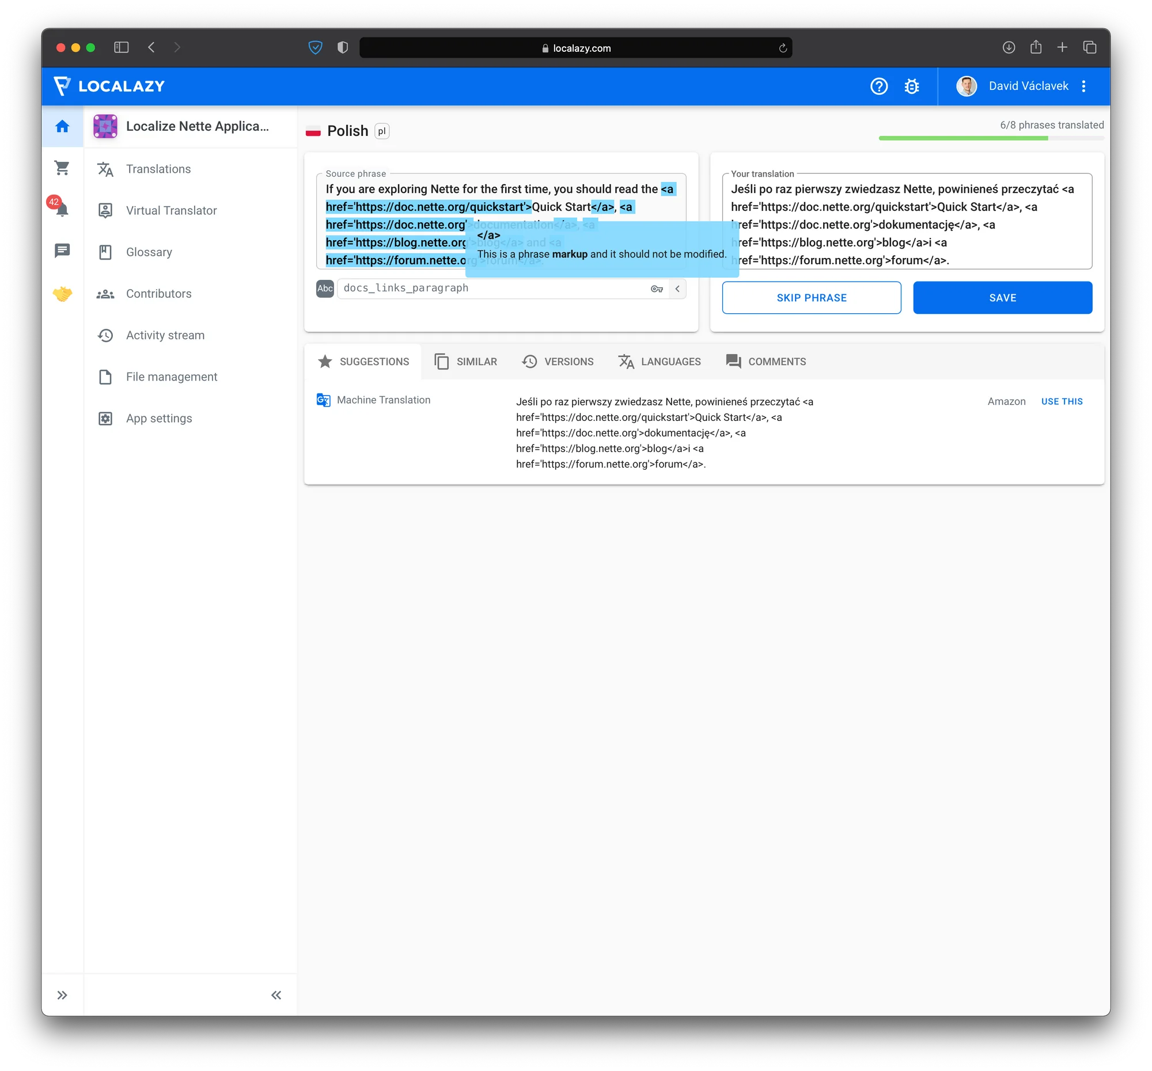Viewport: 1152px width, 1071px height.
Task: Collapse the phrase key chevron arrow
Action: click(677, 288)
